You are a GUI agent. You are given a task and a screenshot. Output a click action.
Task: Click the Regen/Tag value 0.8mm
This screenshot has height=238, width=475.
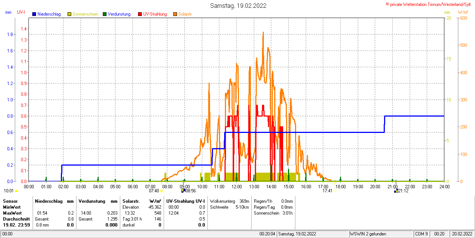(287, 207)
